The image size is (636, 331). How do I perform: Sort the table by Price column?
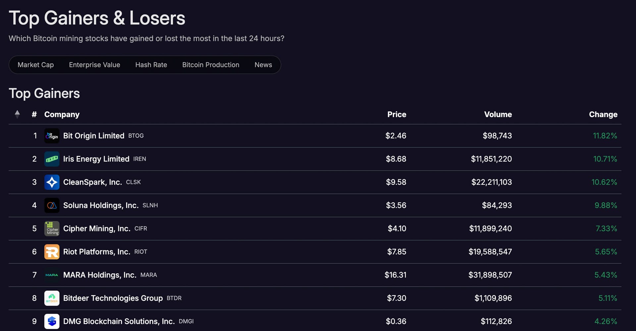pos(397,114)
